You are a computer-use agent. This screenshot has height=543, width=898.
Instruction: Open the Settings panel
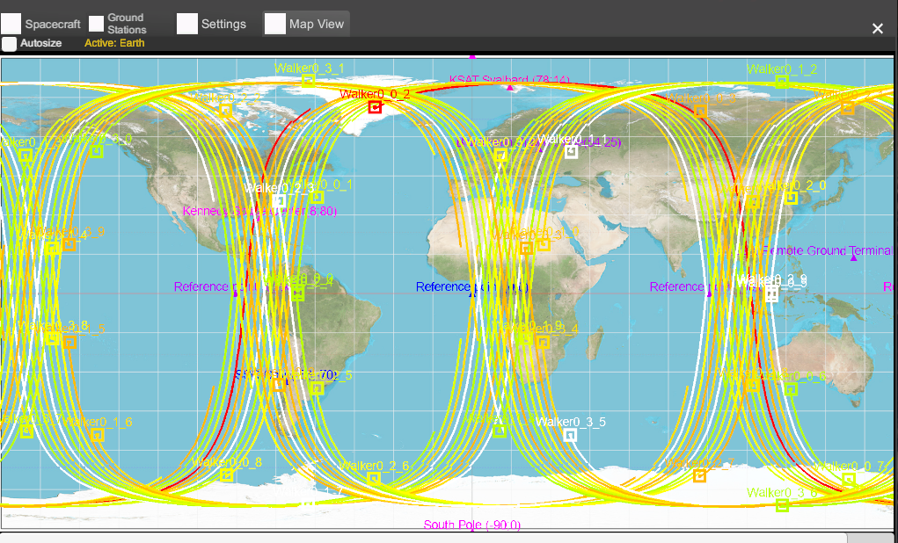pyautogui.click(x=211, y=24)
